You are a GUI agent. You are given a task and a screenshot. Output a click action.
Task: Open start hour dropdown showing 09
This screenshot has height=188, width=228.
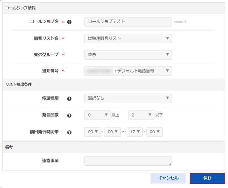tap(92, 132)
